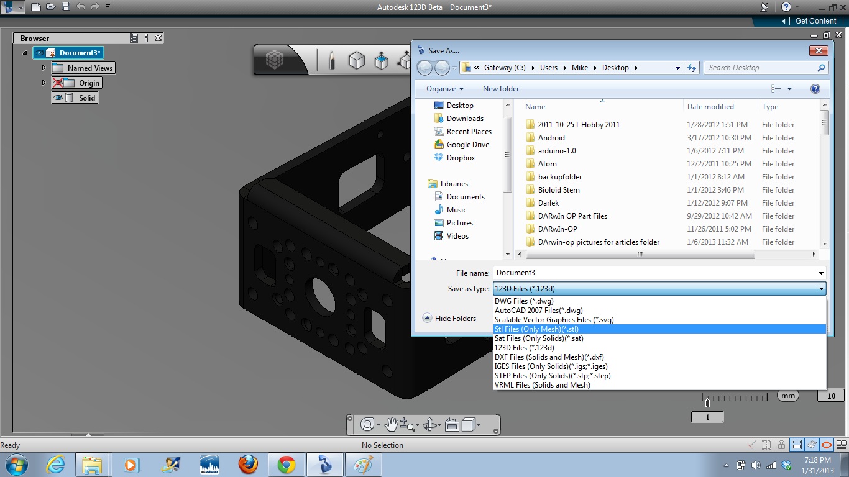
Task: Click the Look At circle navigation tool
Action: (367, 425)
